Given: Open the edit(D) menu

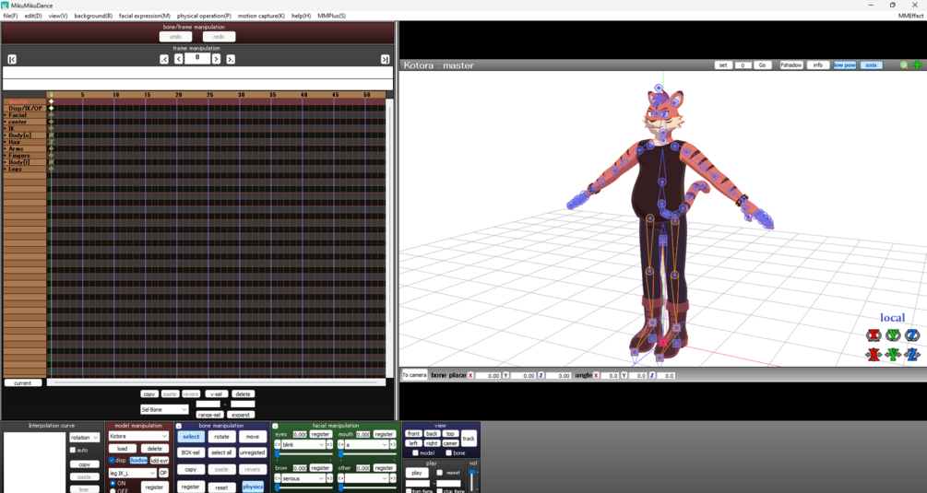Looking at the screenshot, I should (x=33, y=16).
